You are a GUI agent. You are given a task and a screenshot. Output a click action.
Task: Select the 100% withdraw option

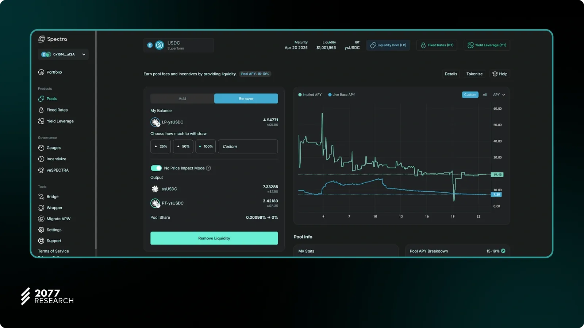pyautogui.click(x=205, y=147)
